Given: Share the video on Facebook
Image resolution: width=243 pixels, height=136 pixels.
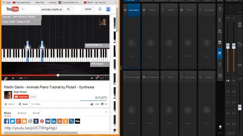Looking at the screenshot, I should click(x=6, y=121).
